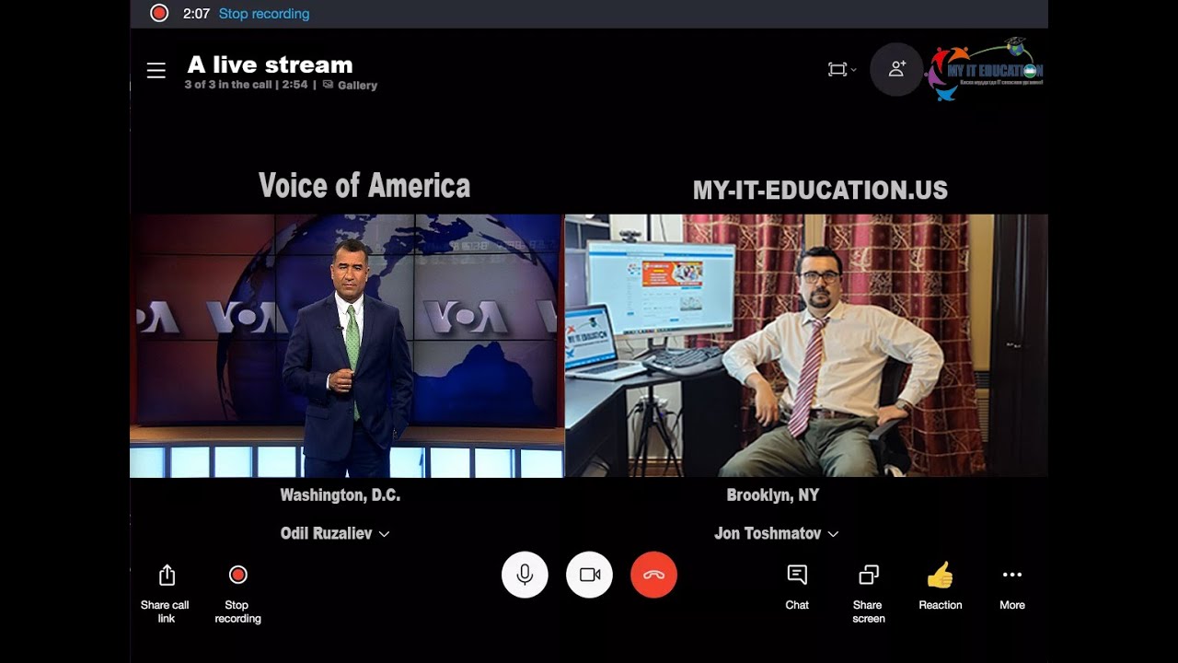Click the 'Washington, D.C.' location label

pos(341,495)
